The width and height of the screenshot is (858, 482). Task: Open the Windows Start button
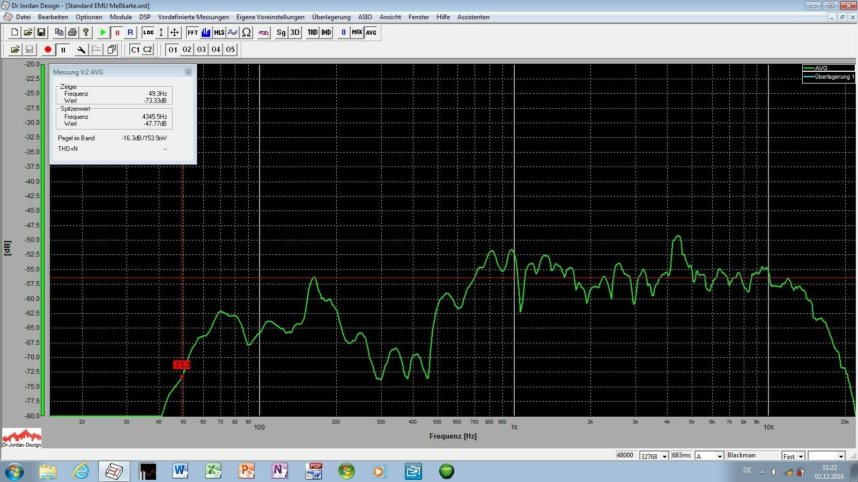point(13,471)
